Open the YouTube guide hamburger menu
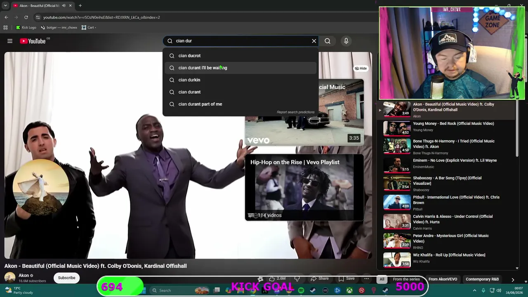Viewport: 528px width, 297px height. tap(10, 41)
